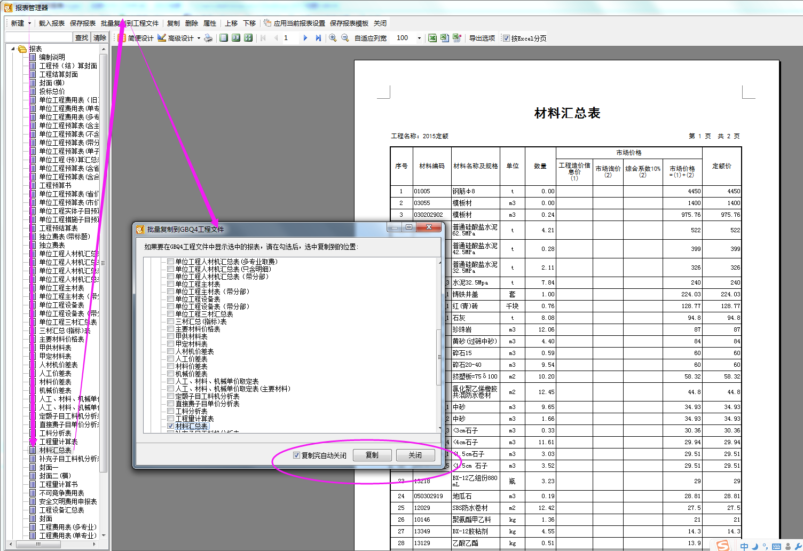This screenshot has width=803, height=551.
Task: Open 简便设计 simple design mode
Action: click(136, 38)
